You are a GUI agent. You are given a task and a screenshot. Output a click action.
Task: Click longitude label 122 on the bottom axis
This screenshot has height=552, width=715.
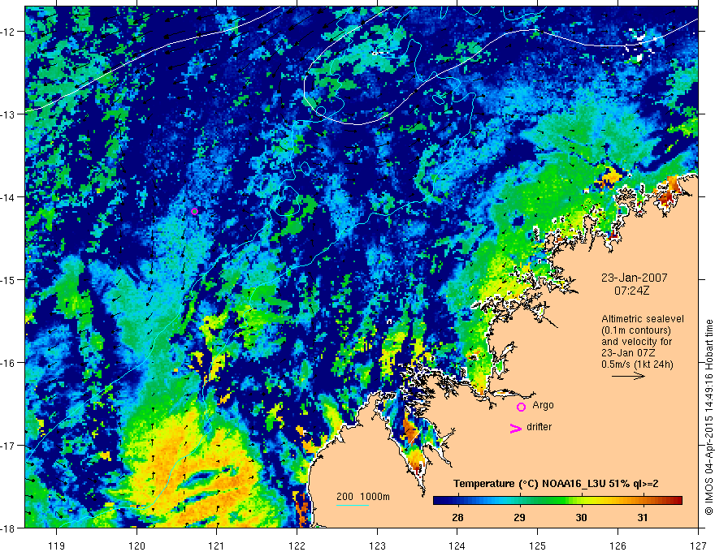[x=297, y=546]
